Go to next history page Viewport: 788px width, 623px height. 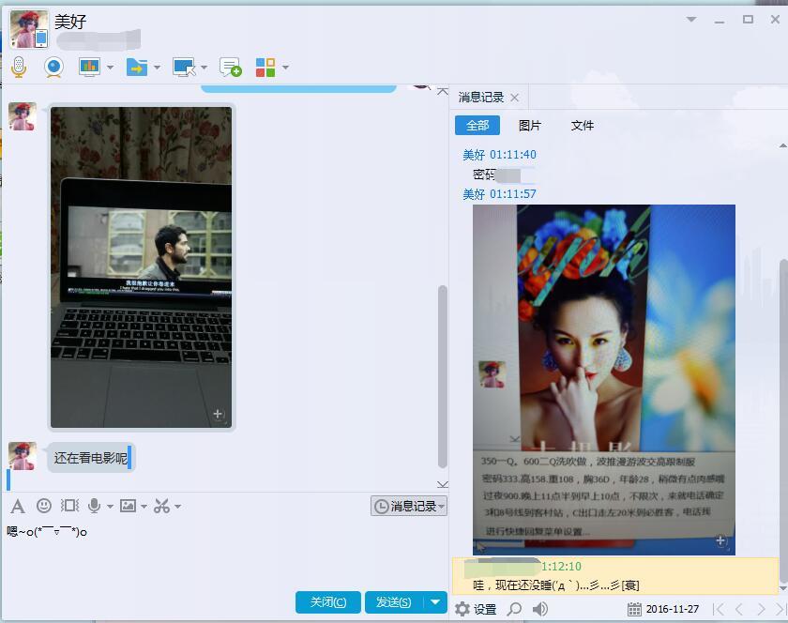761,609
